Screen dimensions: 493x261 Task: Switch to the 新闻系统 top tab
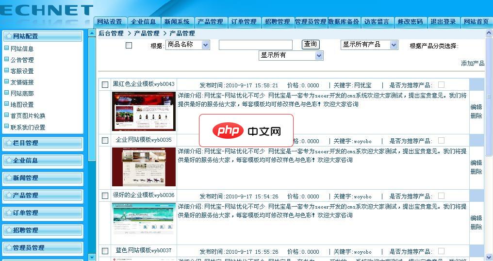tap(177, 22)
